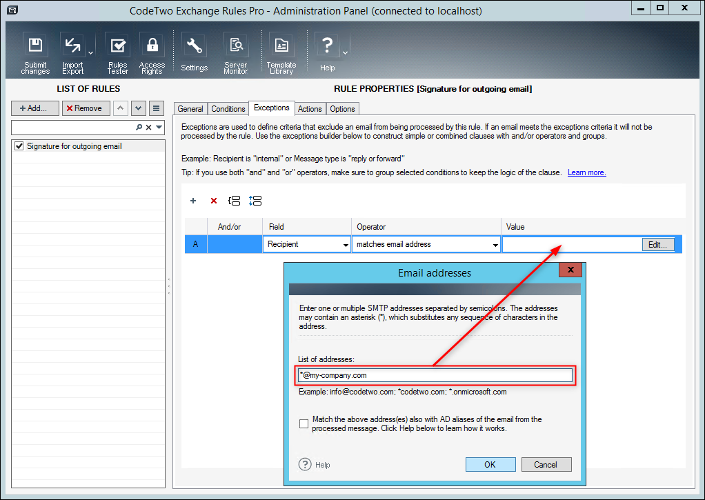Minimize the Administration Panel window
705x500 pixels.
[641, 8]
